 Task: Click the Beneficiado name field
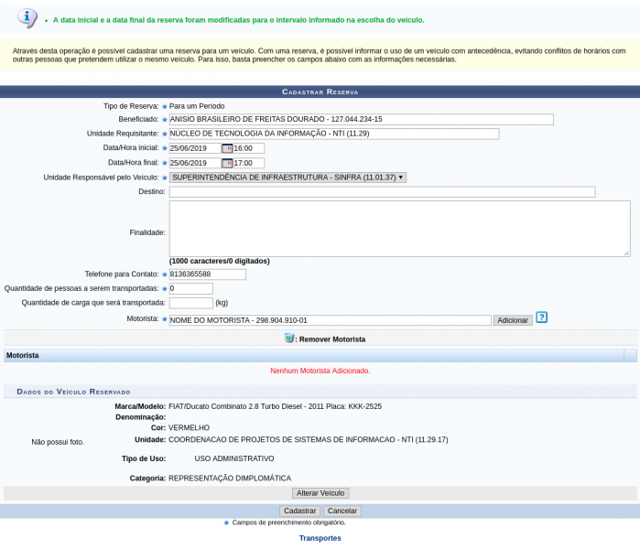[361, 119]
